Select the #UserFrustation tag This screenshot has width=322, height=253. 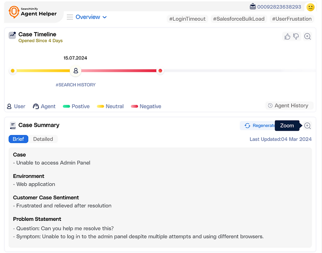[292, 19]
